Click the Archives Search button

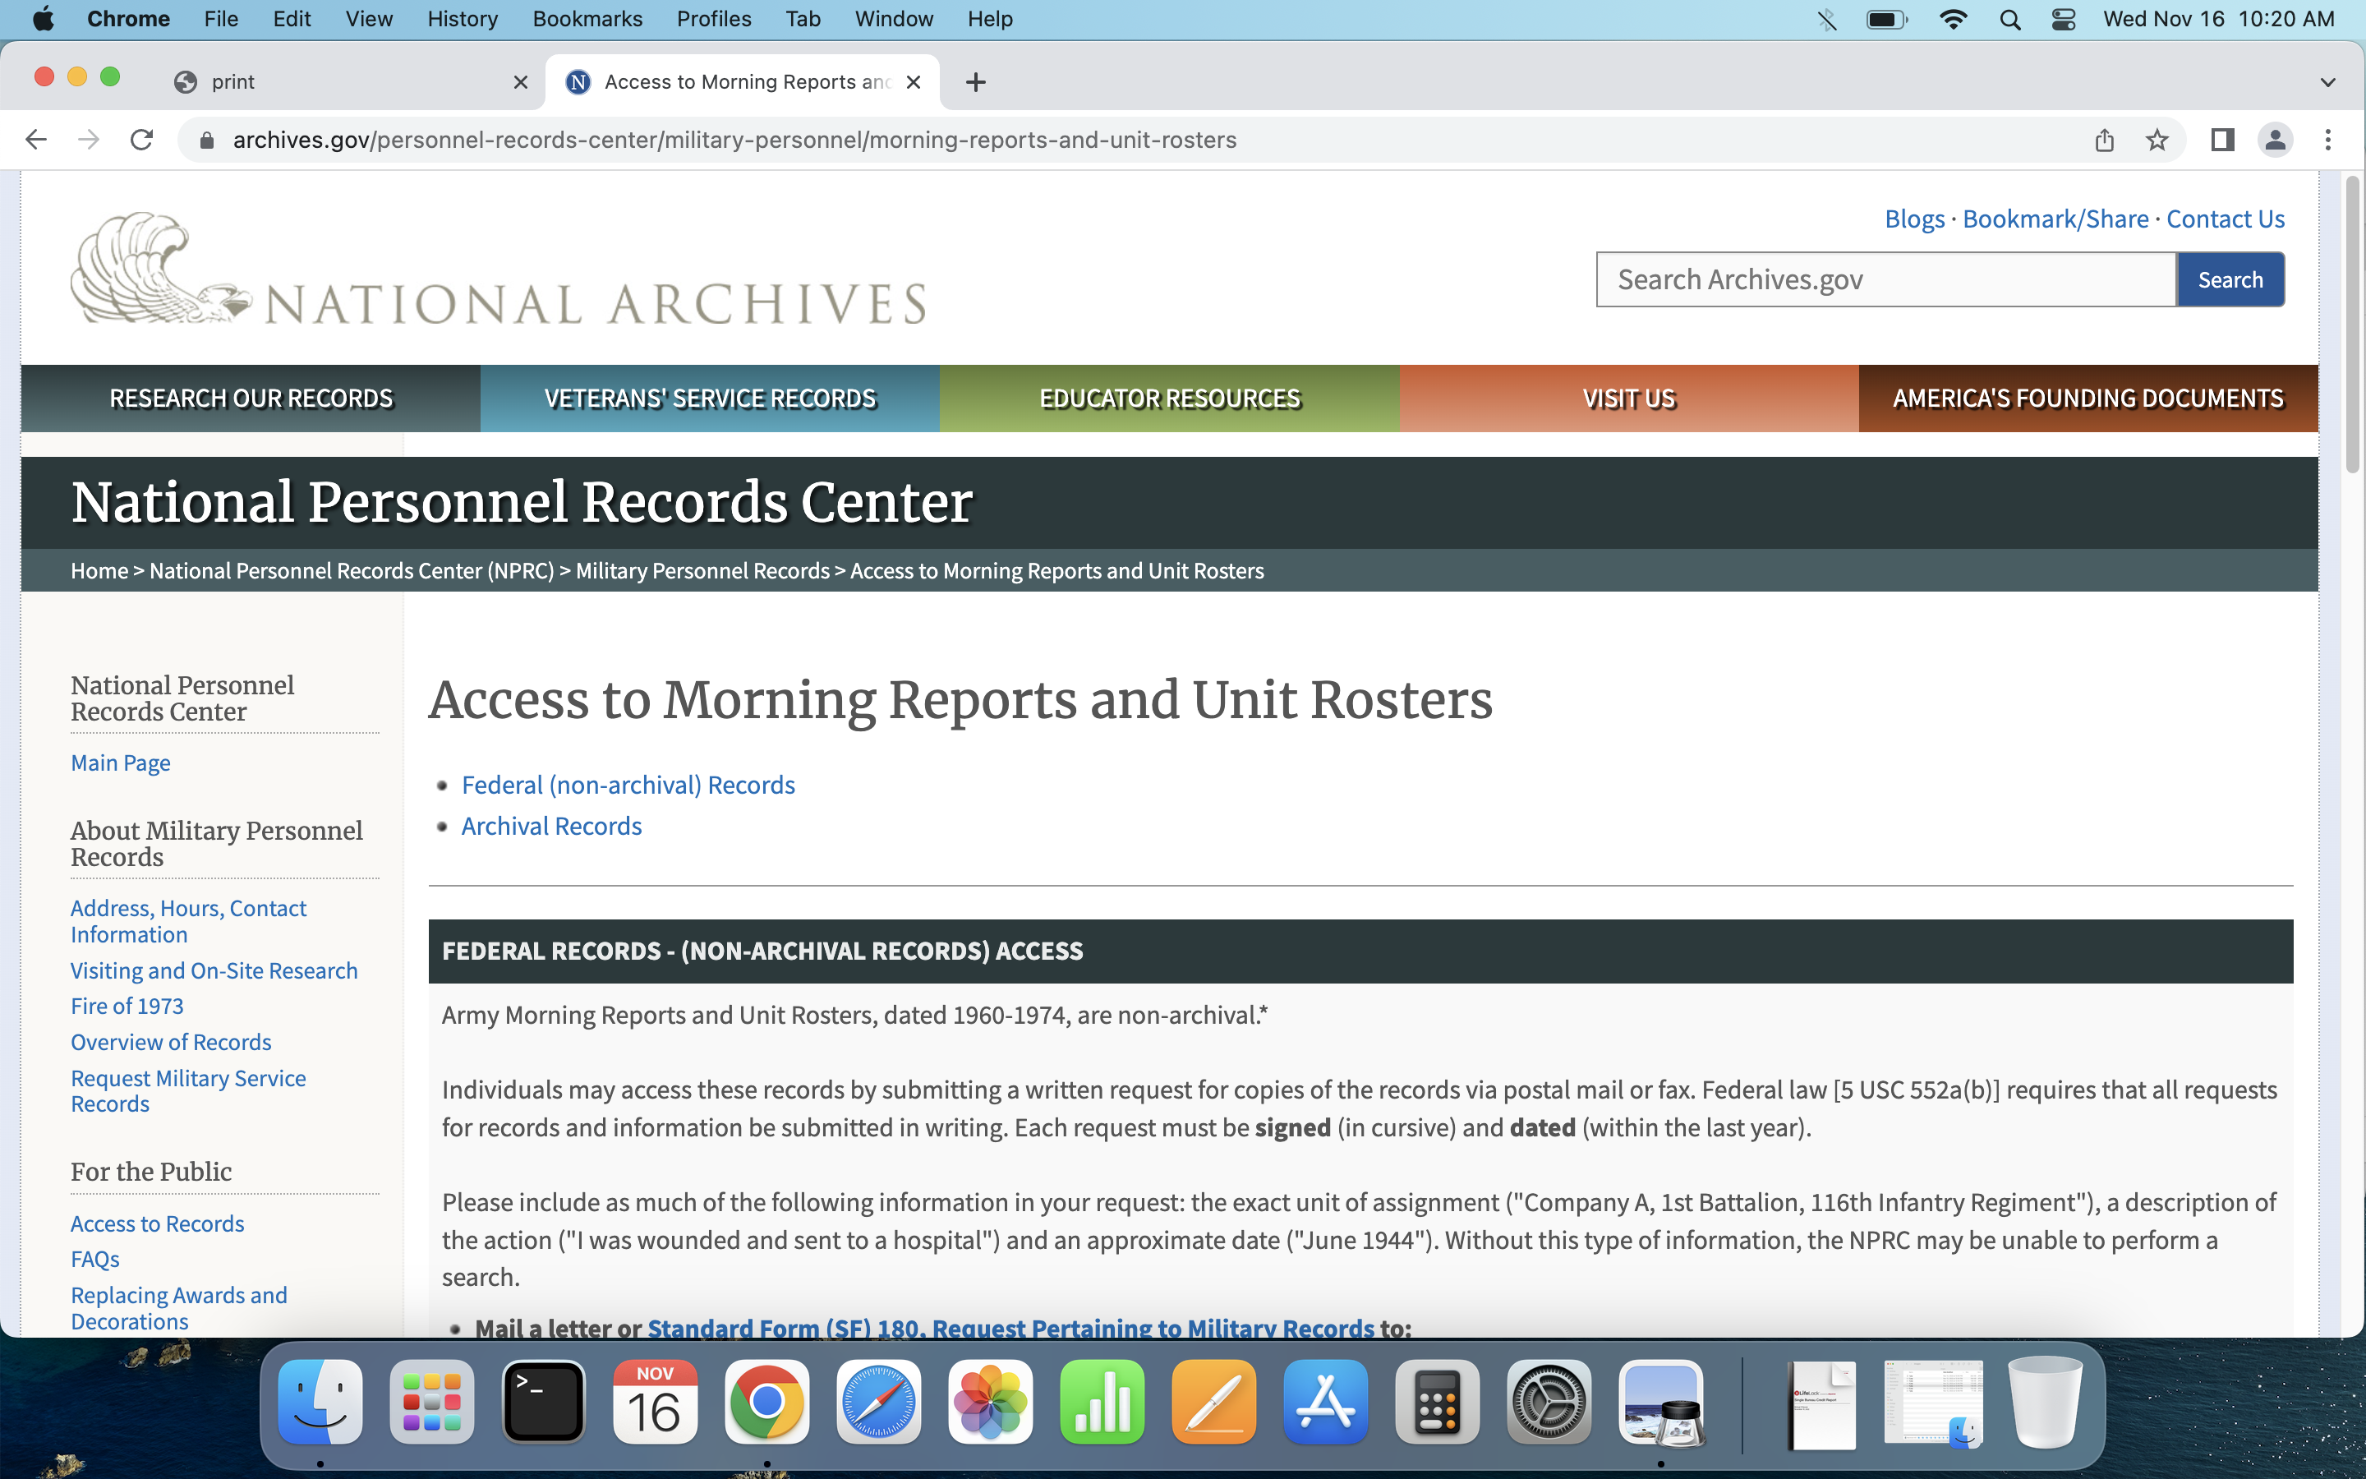pos(2230,279)
